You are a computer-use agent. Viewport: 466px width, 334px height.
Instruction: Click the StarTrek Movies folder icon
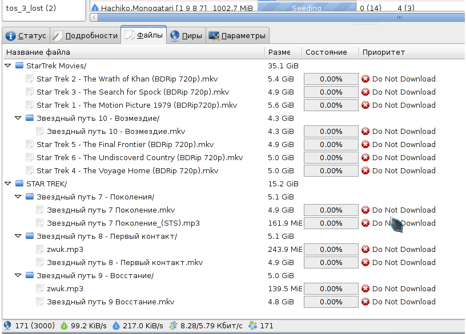tap(19, 65)
